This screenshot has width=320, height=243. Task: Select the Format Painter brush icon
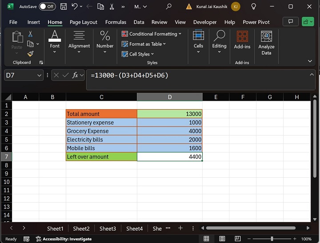coord(30,54)
